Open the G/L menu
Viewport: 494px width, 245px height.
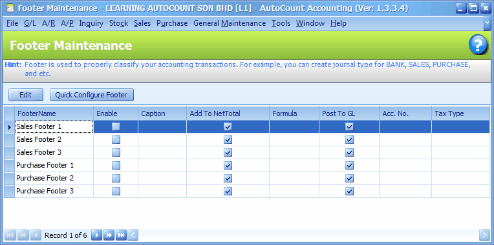click(x=30, y=23)
